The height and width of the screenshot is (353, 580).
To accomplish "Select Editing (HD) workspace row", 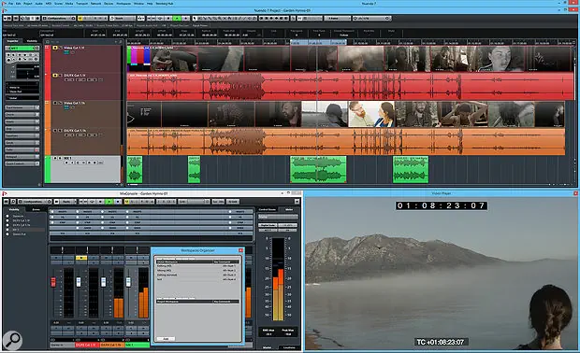I will pyautogui.click(x=197, y=265).
